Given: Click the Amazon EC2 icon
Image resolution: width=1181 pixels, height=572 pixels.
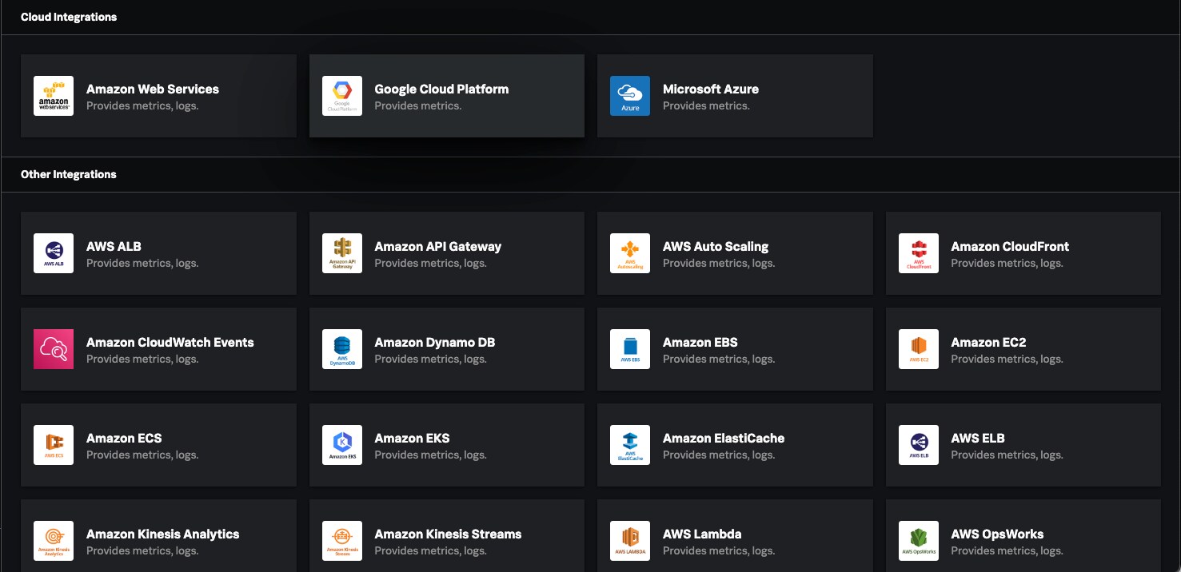Looking at the screenshot, I should [x=919, y=349].
